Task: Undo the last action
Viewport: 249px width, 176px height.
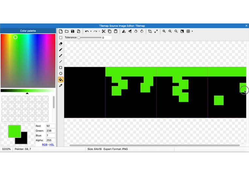Action: point(87,31)
